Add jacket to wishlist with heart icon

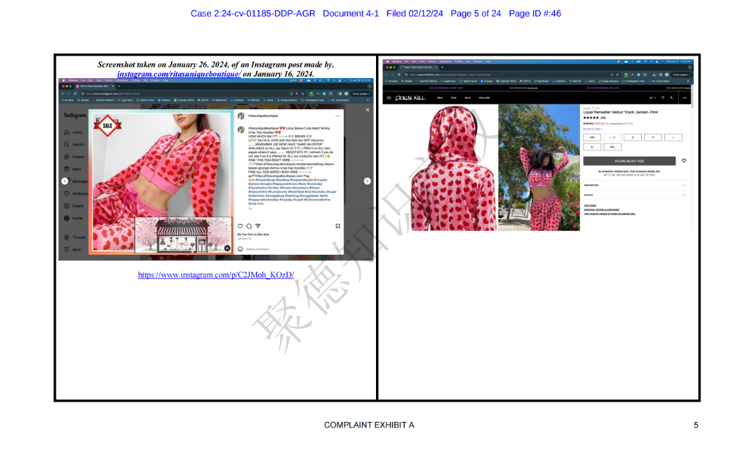coord(684,161)
